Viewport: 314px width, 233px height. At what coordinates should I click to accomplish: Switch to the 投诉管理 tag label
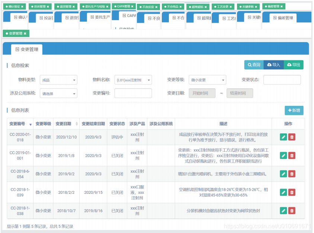pos(40,7)
